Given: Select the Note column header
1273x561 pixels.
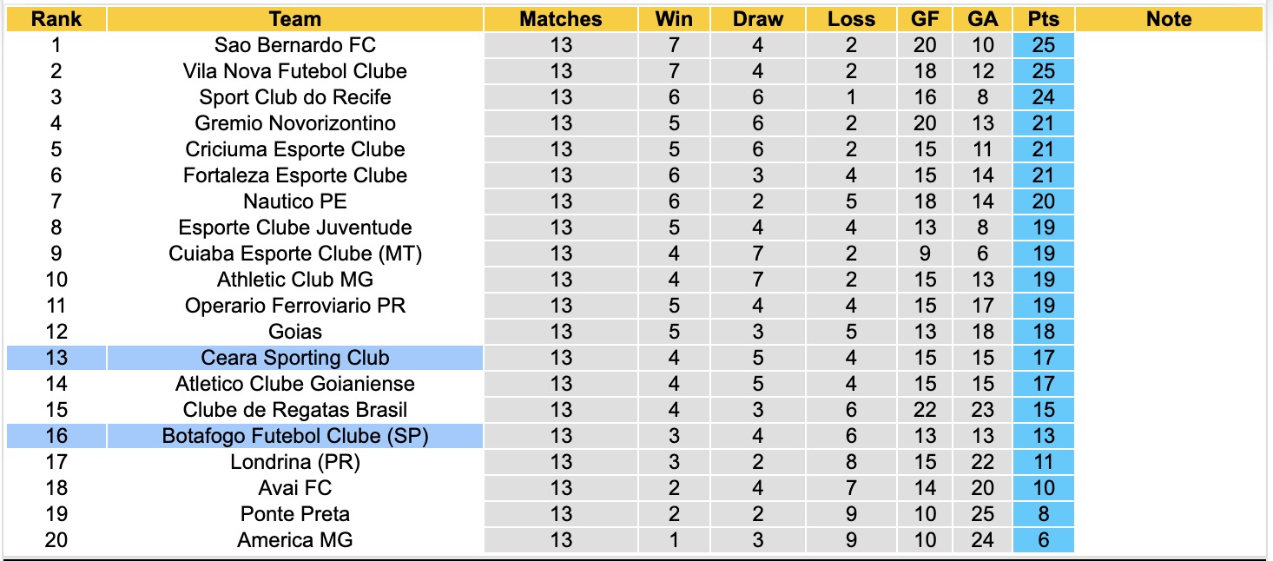Looking at the screenshot, I should pyautogui.click(x=1169, y=19).
